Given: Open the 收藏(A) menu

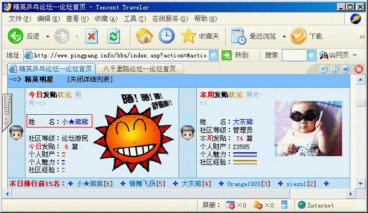Looking at the screenshot, I should pyautogui.click(x=106, y=19).
